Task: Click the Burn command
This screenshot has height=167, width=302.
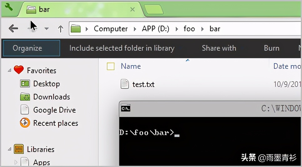Action: 272,48
